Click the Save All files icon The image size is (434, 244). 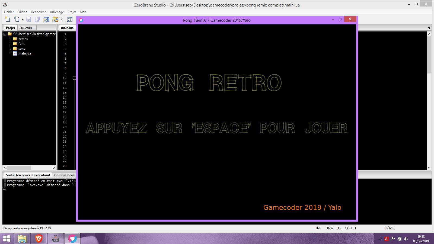37,19
